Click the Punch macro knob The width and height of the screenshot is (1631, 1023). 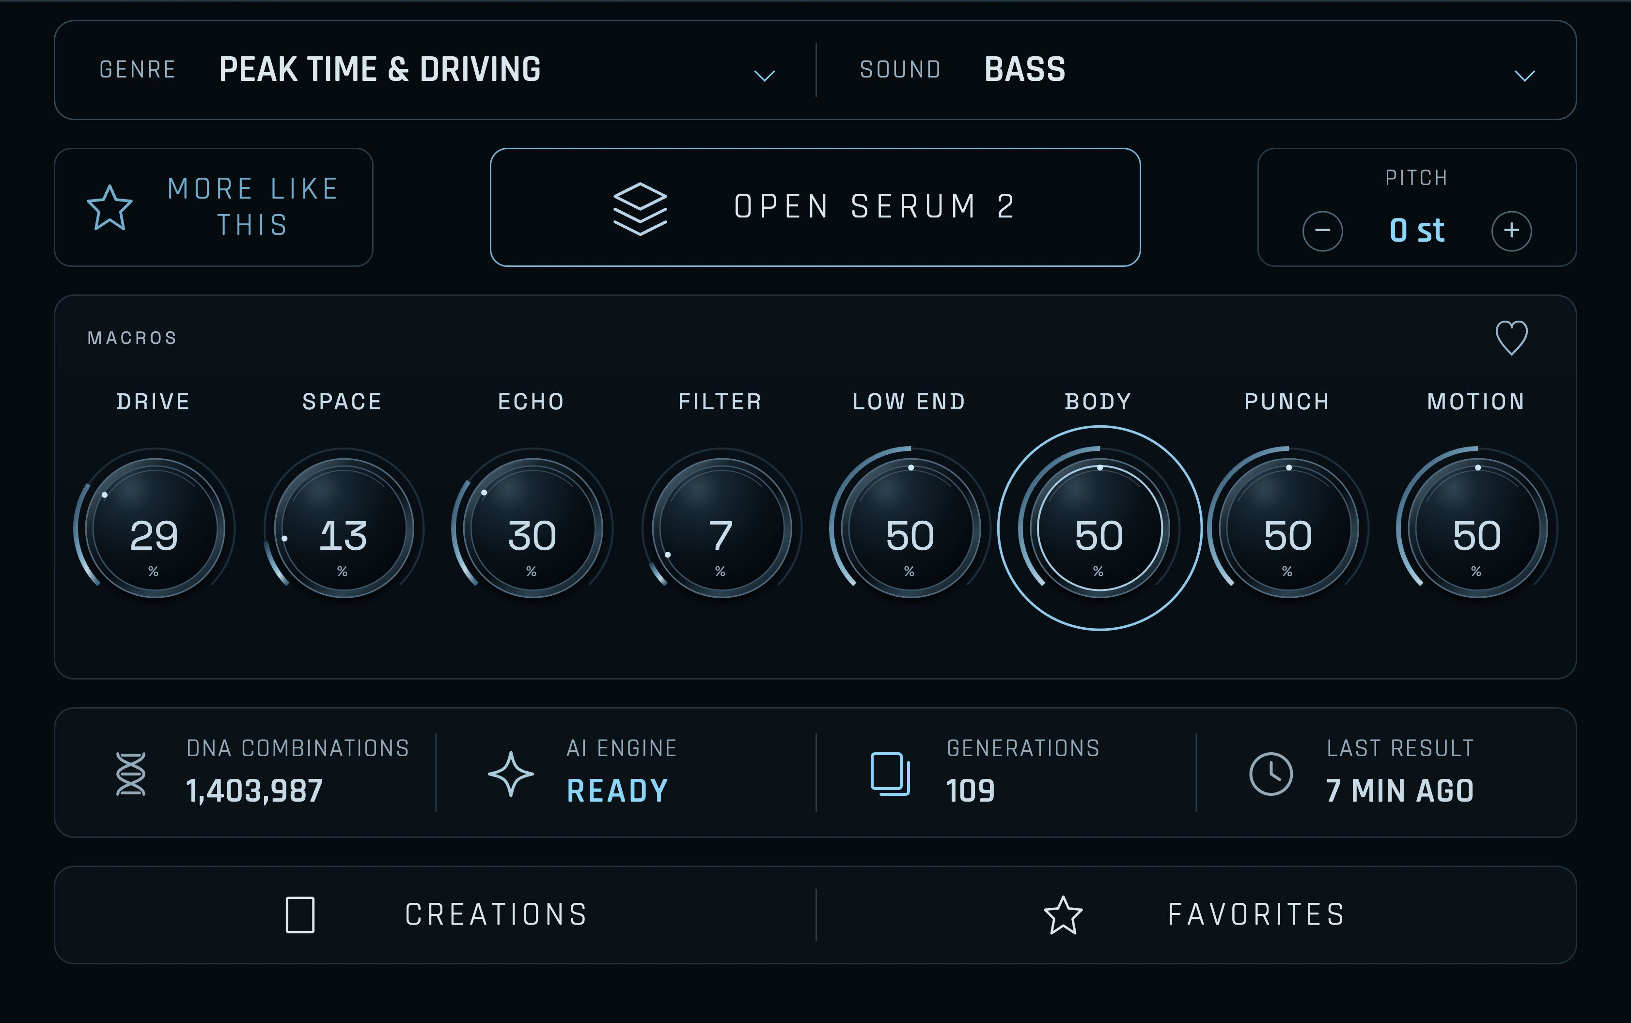[x=1288, y=528]
